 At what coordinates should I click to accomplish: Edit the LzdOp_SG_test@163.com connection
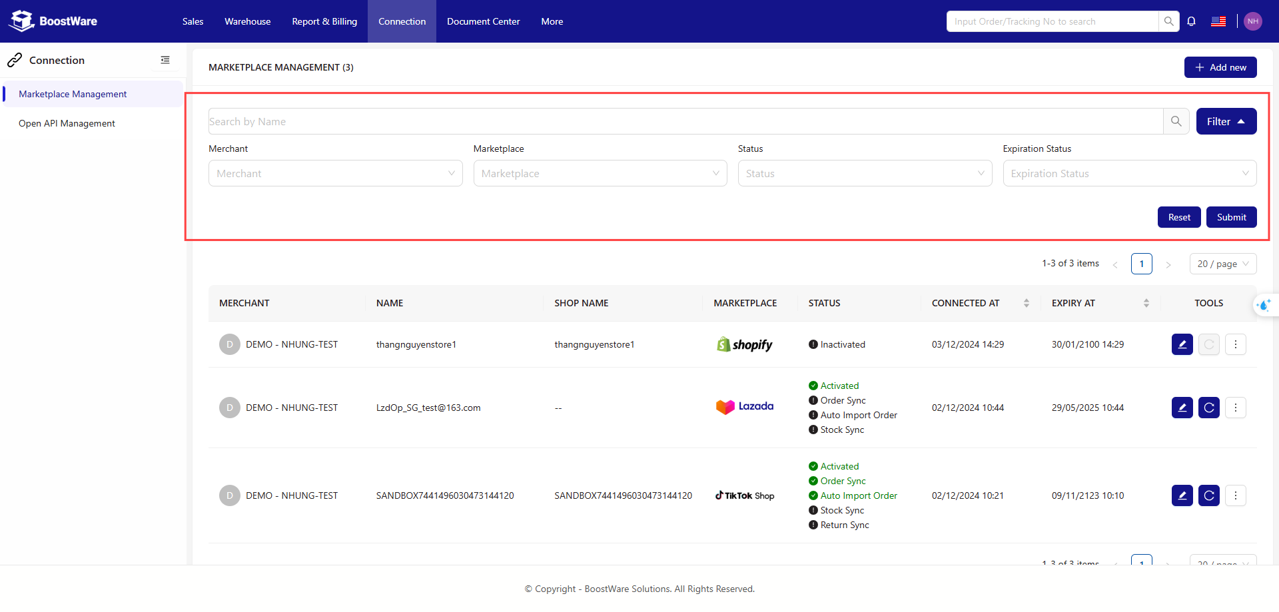(1182, 408)
